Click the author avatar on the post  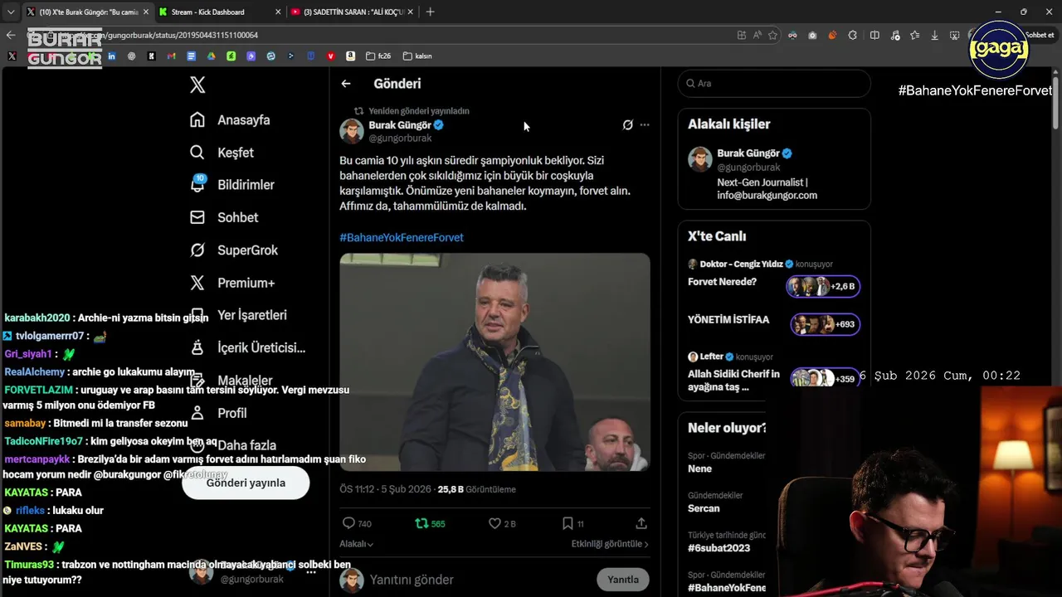pyautogui.click(x=352, y=131)
